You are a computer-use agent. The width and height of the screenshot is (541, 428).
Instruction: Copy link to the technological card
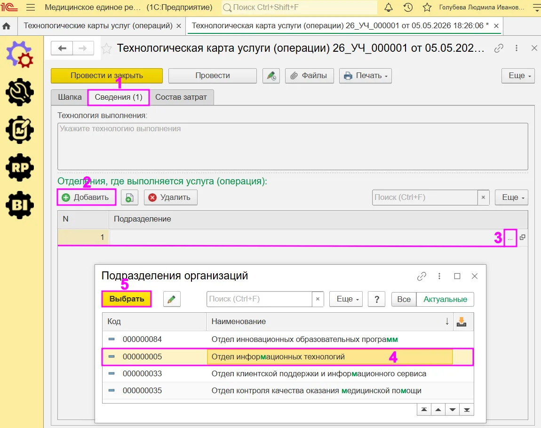coord(499,48)
